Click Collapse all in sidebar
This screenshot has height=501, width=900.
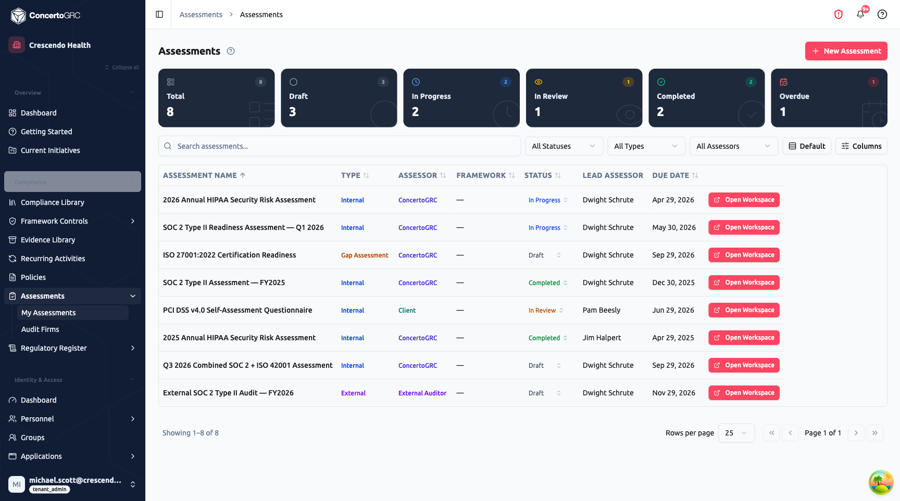pyautogui.click(x=122, y=67)
